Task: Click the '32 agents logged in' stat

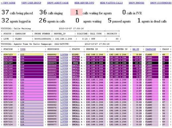Action: (x=16, y=21)
